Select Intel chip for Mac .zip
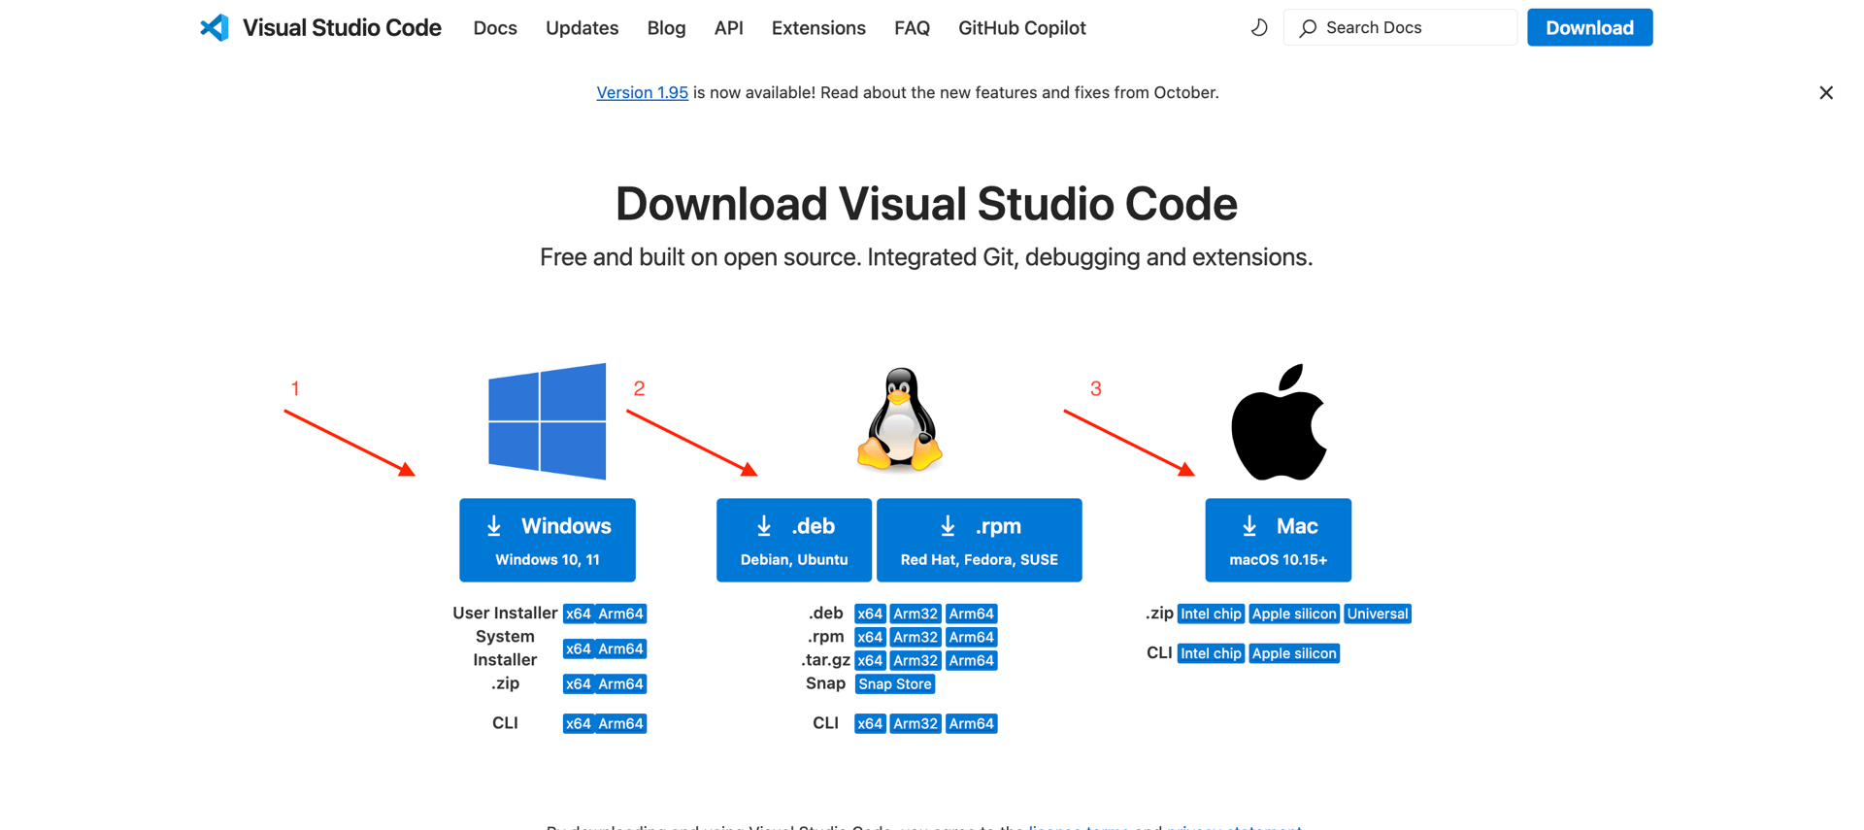 click(x=1211, y=614)
